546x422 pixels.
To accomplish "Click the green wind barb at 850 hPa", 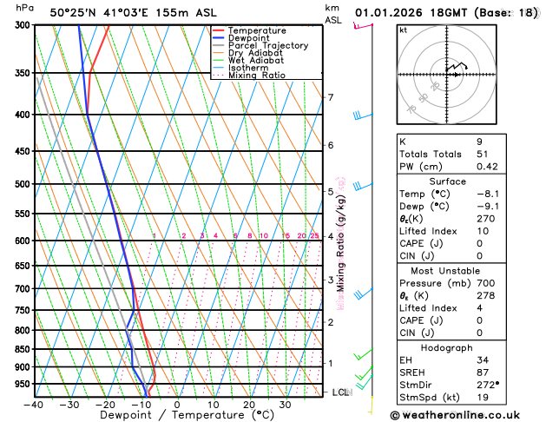I will click(363, 354).
